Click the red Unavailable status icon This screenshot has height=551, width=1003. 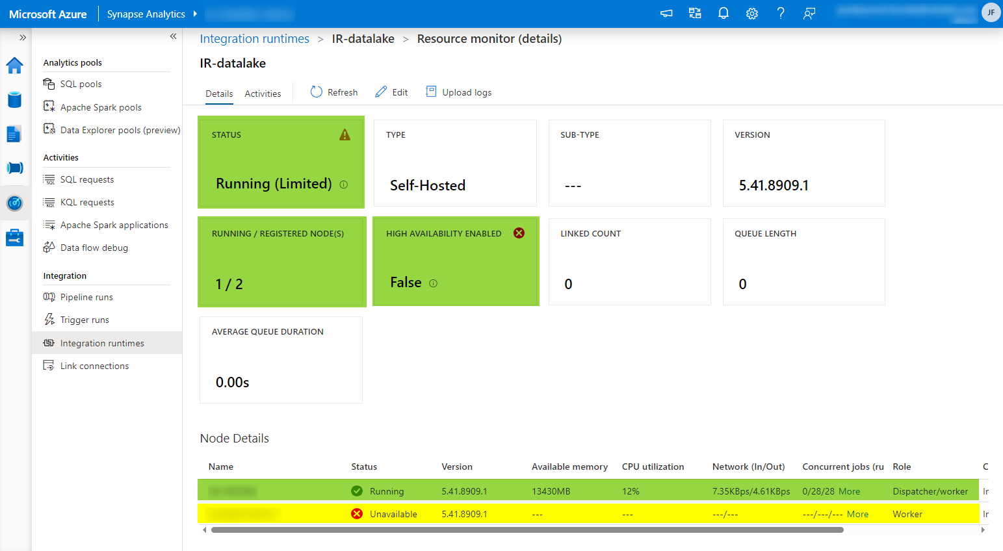click(x=357, y=514)
